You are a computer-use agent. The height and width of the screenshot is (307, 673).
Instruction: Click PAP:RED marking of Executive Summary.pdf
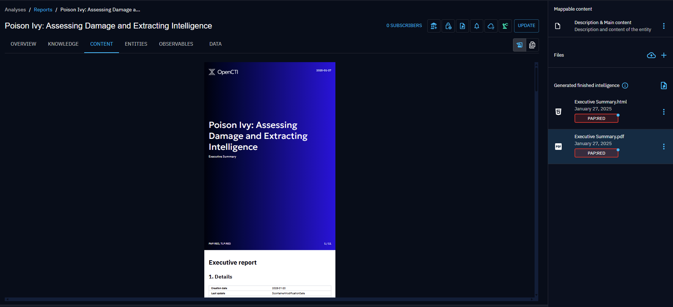point(596,153)
